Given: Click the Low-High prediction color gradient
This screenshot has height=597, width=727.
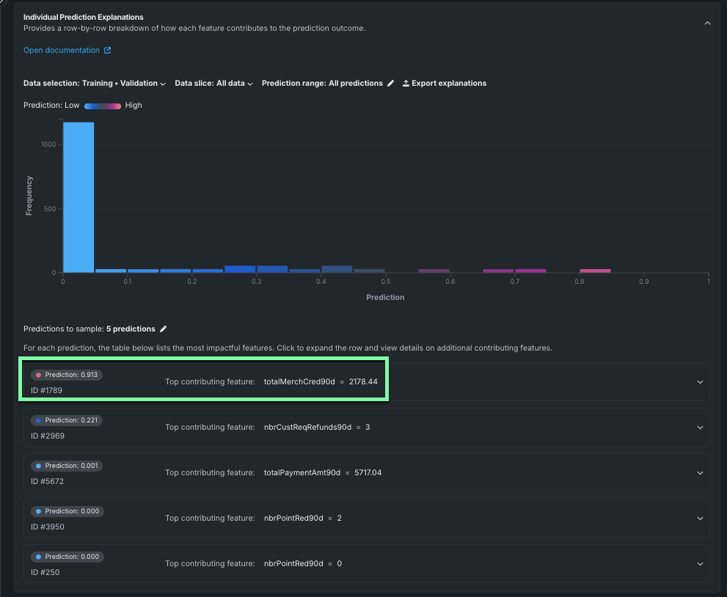Looking at the screenshot, I should (102, 106).
